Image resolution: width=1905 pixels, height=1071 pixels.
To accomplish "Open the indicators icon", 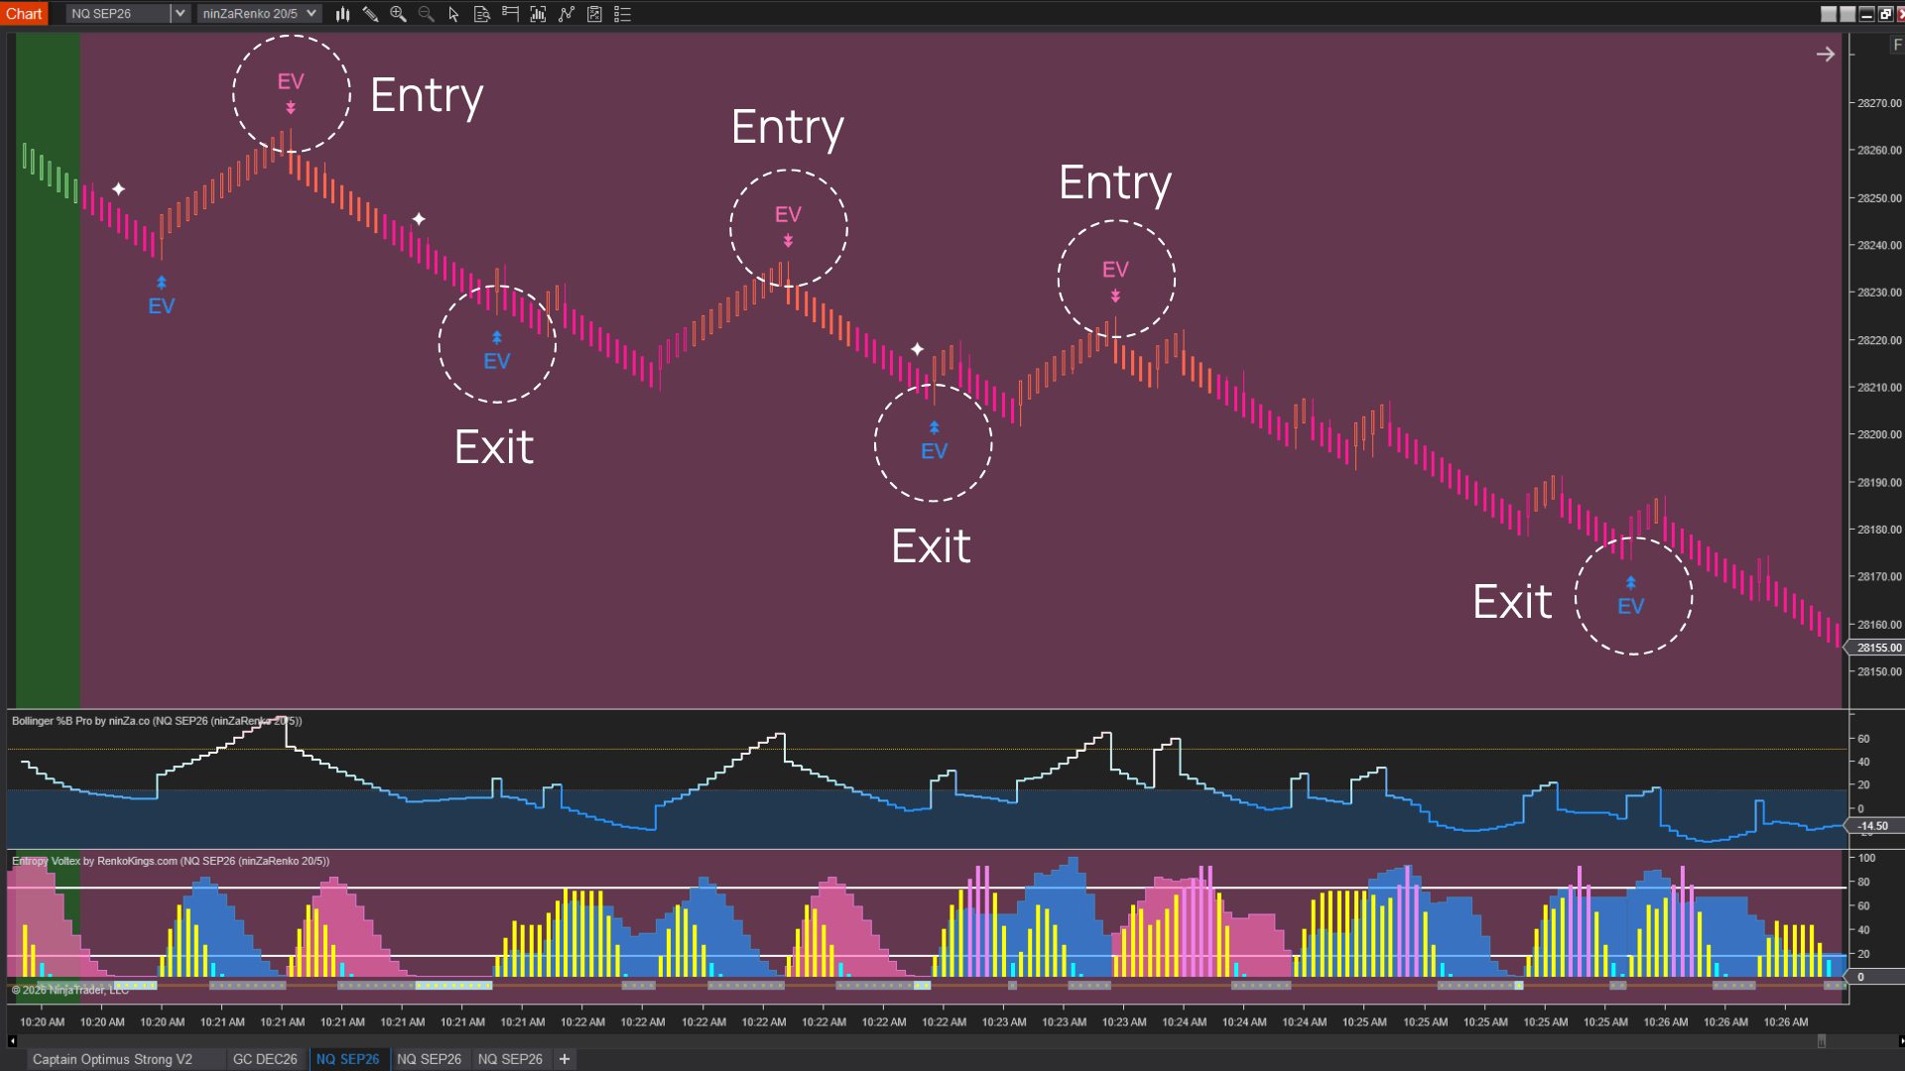I will tap(567, 14).
